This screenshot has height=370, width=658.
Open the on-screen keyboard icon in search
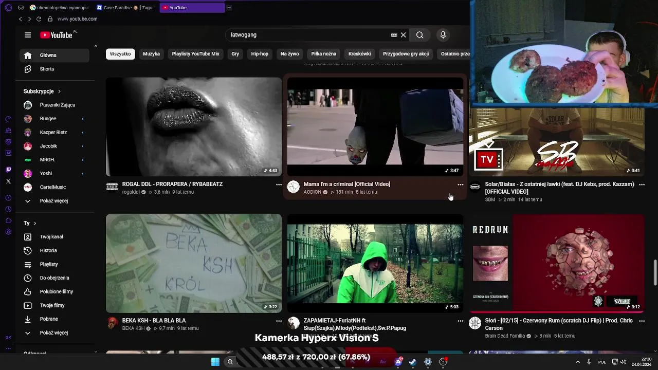point(394,35)
